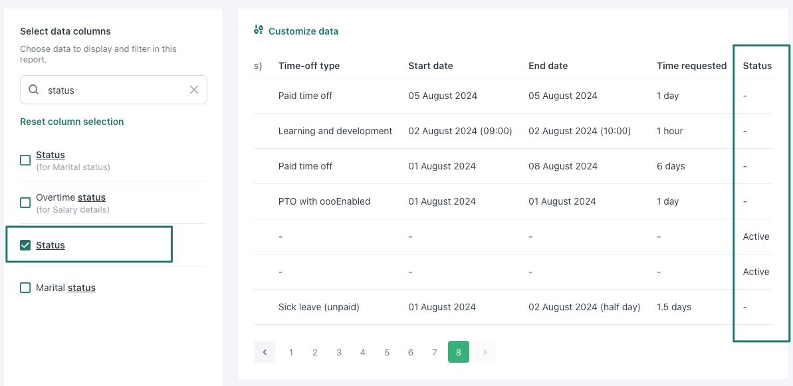Image resolution: width=793 pixels, height=386 pixels.
Task: Focus the status search input field
Action: [114, 90]
